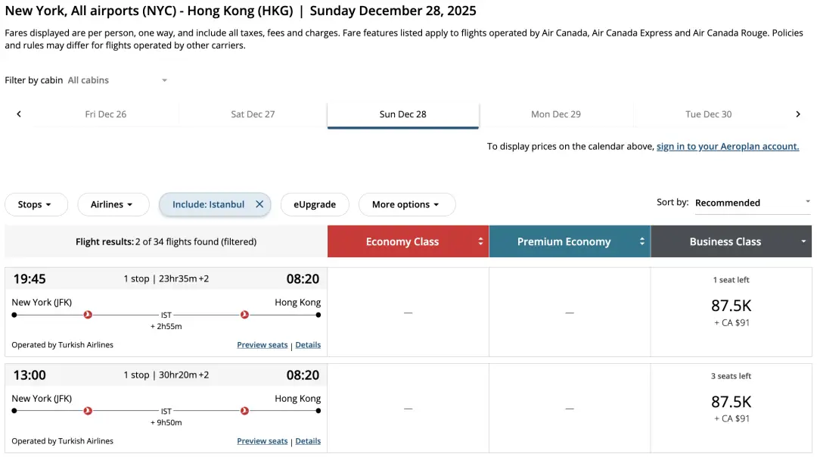Switch to the Mon Dec 29 date tab
817x457 pixels.
pyautogui.click(x=556, y=113)
